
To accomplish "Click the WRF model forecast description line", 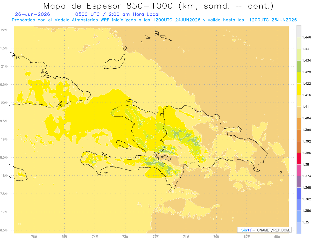I will (x=154, y=20).
